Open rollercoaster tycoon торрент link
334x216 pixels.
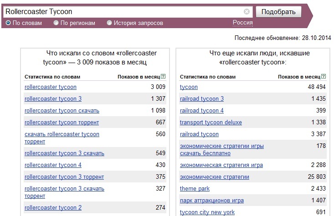pyautogui.click(x=62, y=123)
